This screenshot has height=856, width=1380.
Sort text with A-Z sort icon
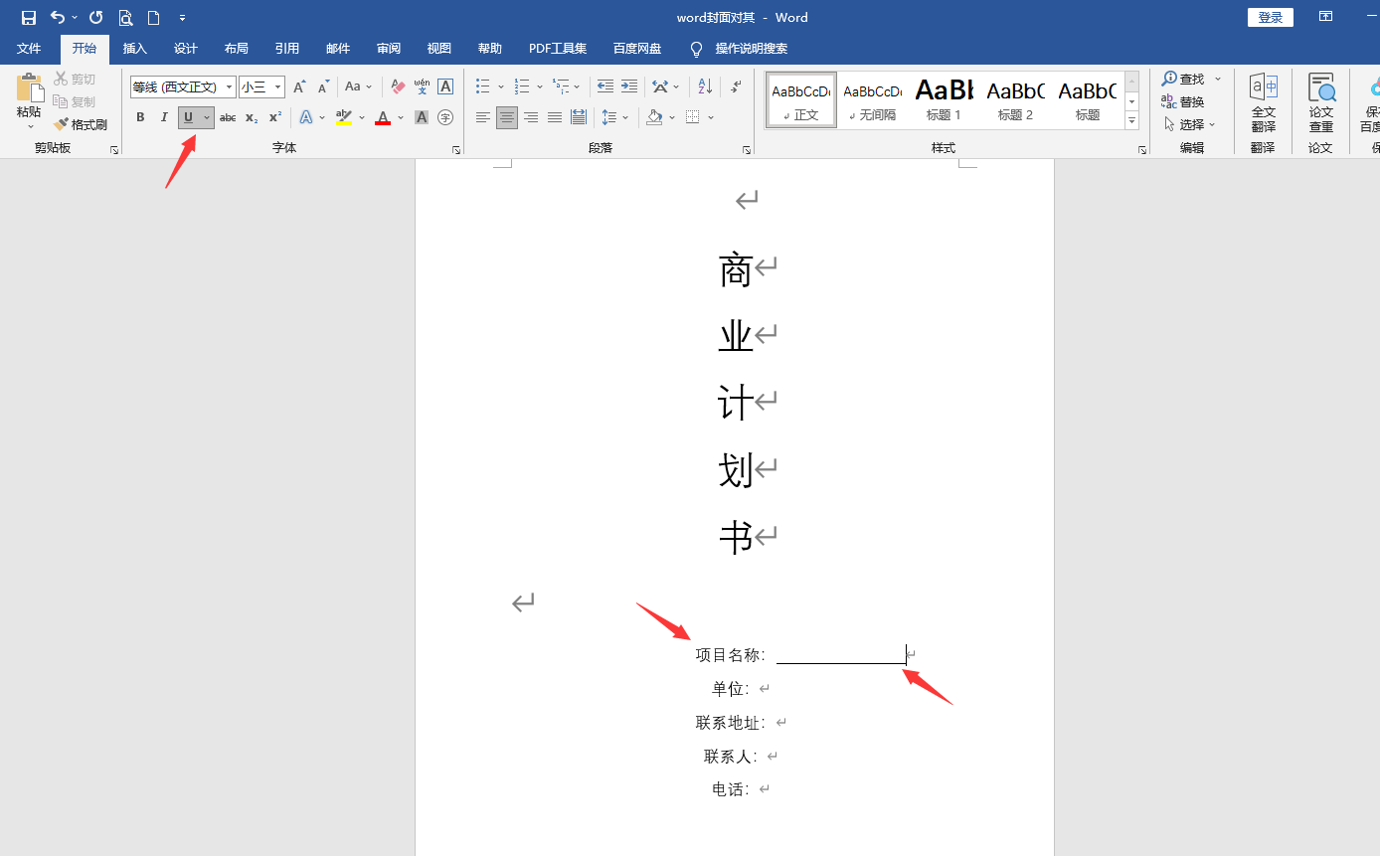(705, 87)
